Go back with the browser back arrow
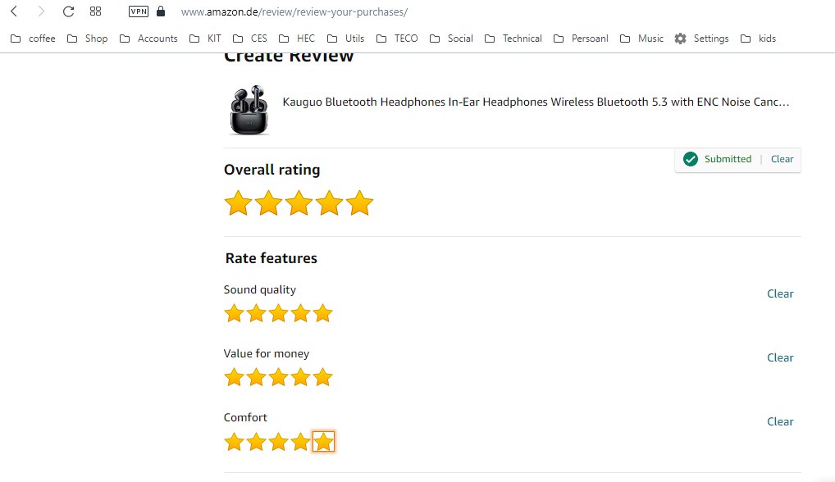835x482 pixels. [15, 11]
